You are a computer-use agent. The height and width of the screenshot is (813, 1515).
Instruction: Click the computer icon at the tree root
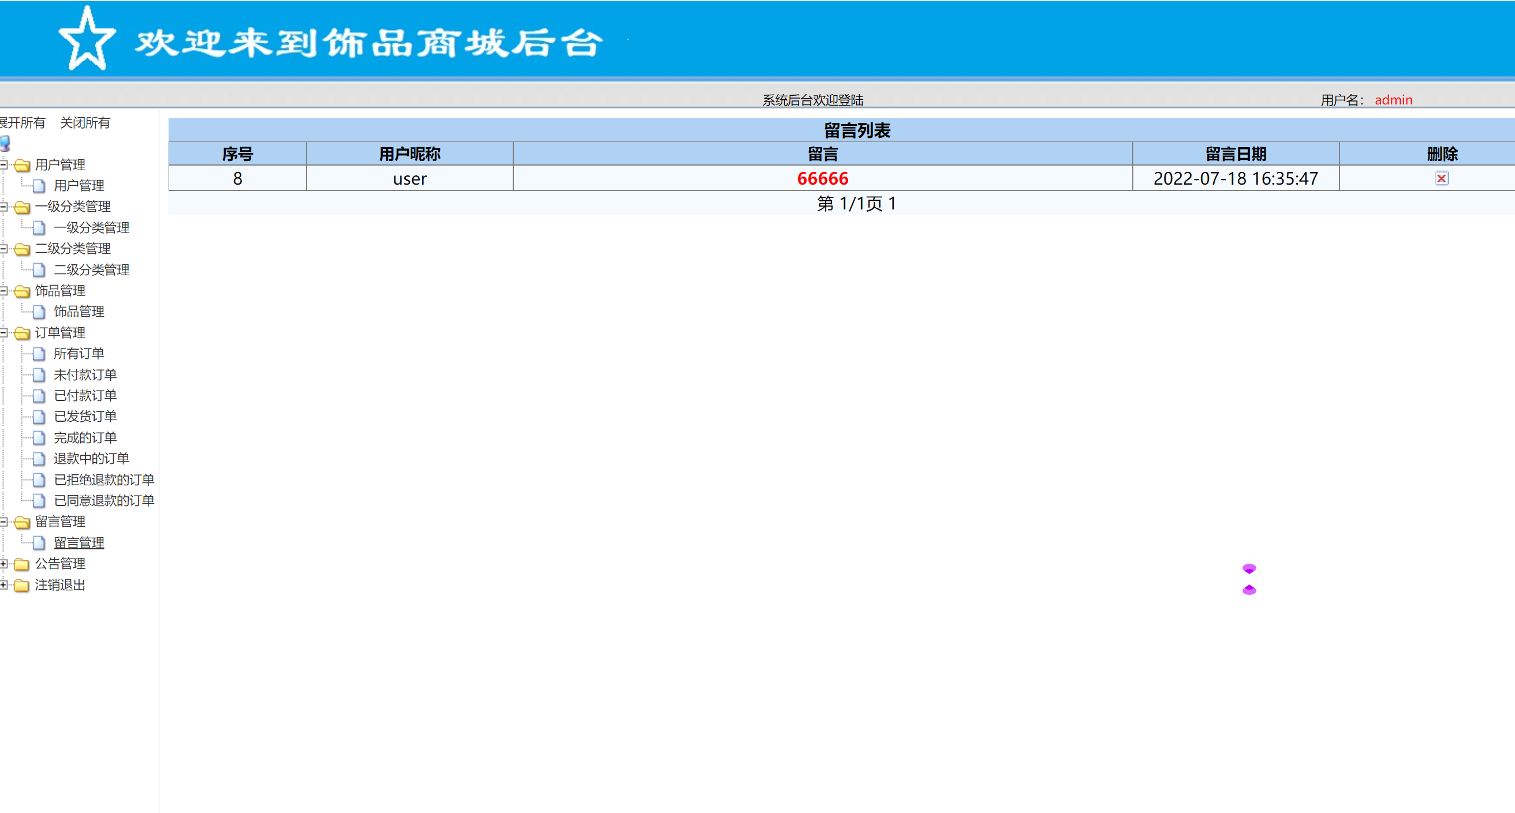click(x=5, y=143)
